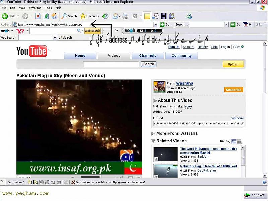Click the green Go arrow beside address bar
This screenshot has width=268, height=201.
(162, 24)
